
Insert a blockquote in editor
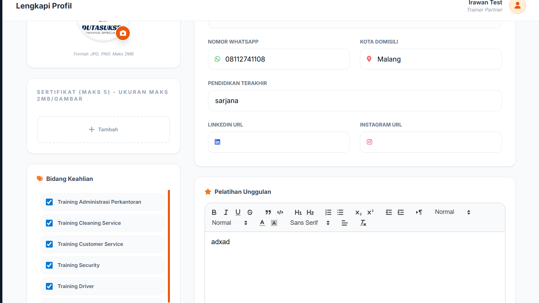point(268,212)
